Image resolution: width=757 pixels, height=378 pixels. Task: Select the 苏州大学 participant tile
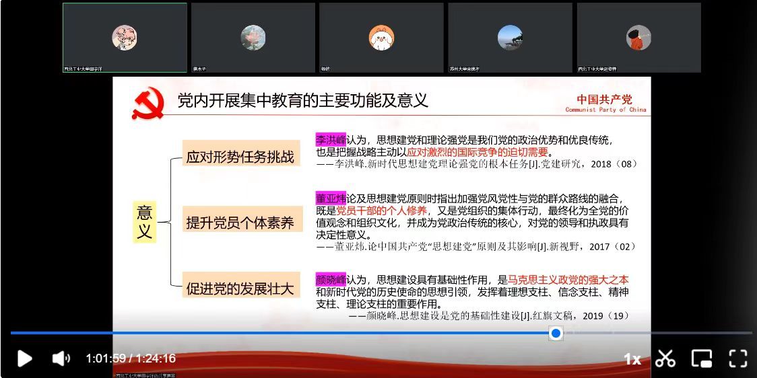click(x=510, y=38)
